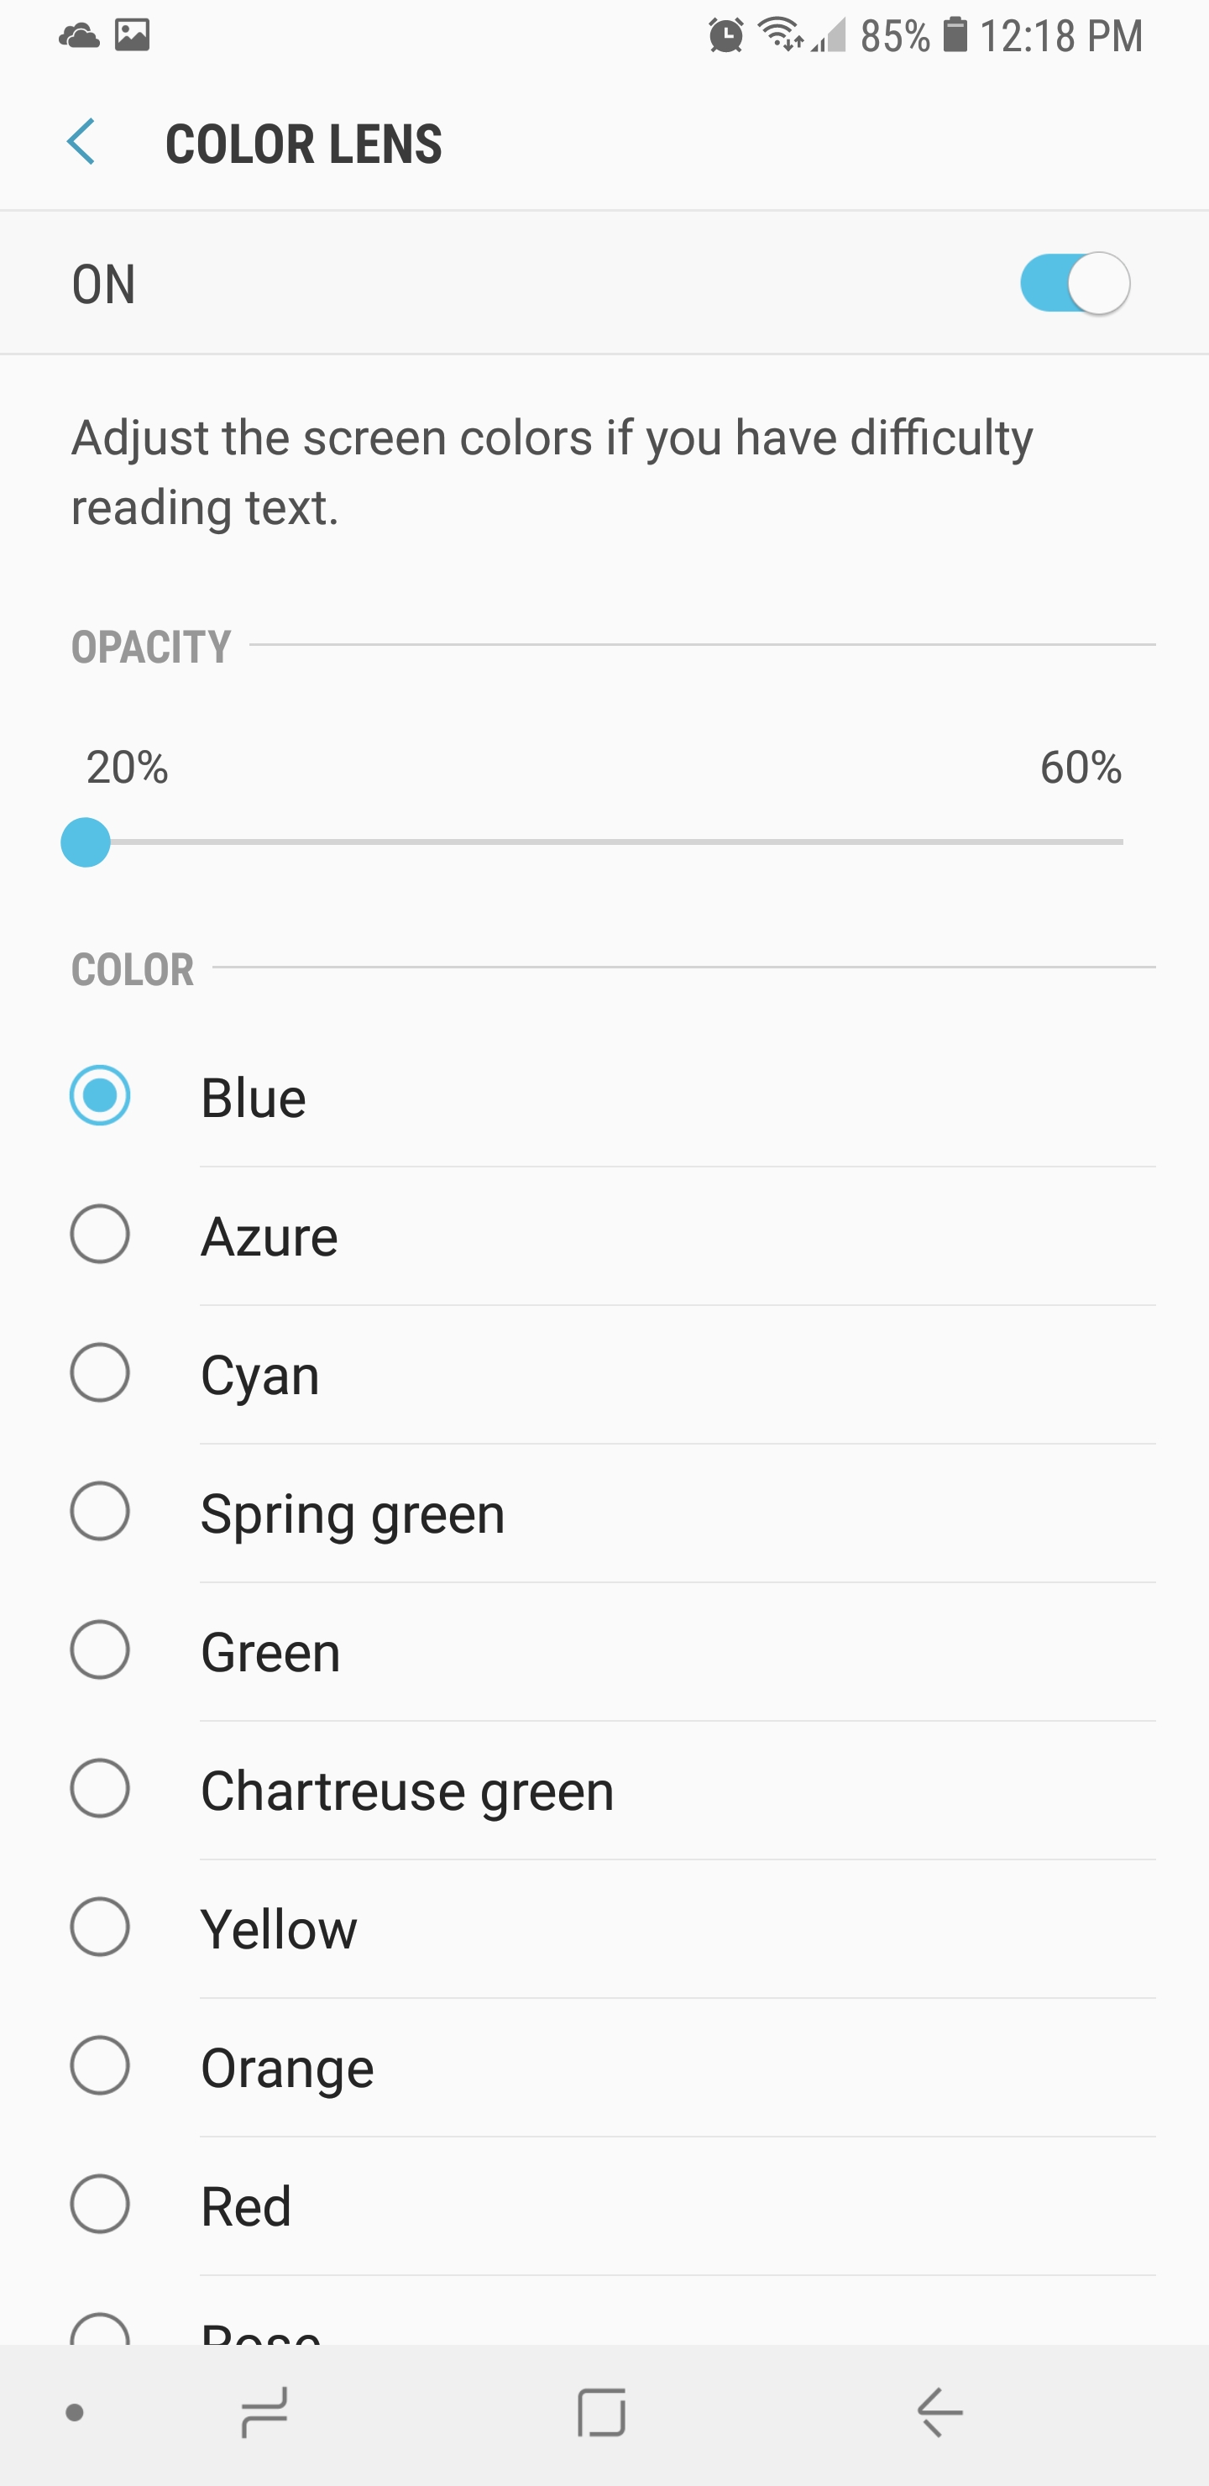
Task: Click the opacity slider track midpoint
Action: tap(604, 842)
